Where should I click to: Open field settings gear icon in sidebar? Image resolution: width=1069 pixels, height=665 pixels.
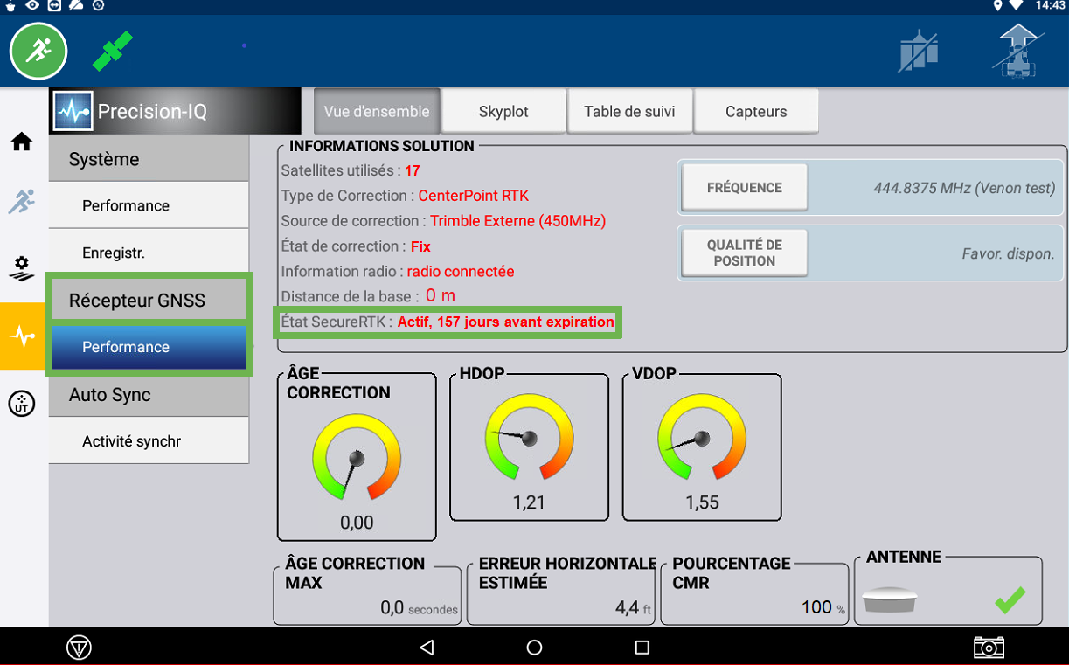(x=22, y=267)
